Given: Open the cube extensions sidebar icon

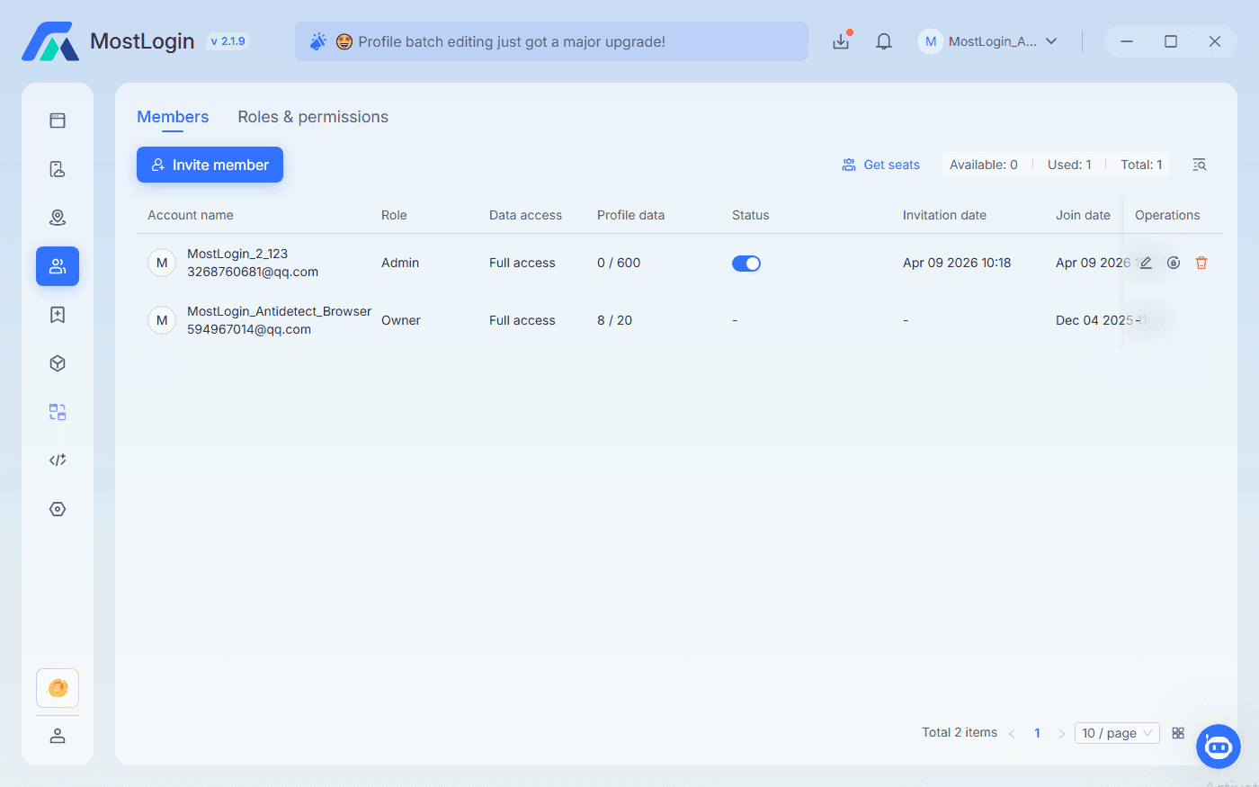Looking at the screenshot, I should click(58, 363).
